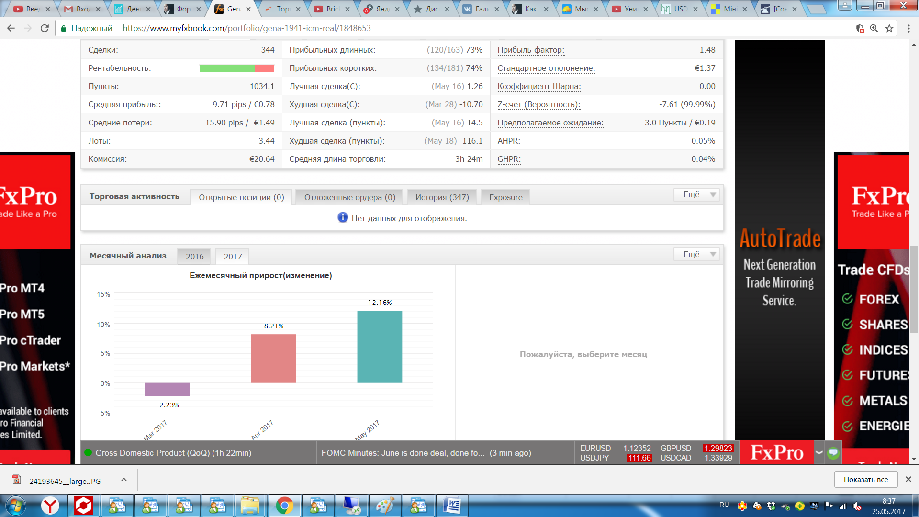Click Показать все downloads button
This screenshot has width=919, height=517.
(x=865, y=479)
